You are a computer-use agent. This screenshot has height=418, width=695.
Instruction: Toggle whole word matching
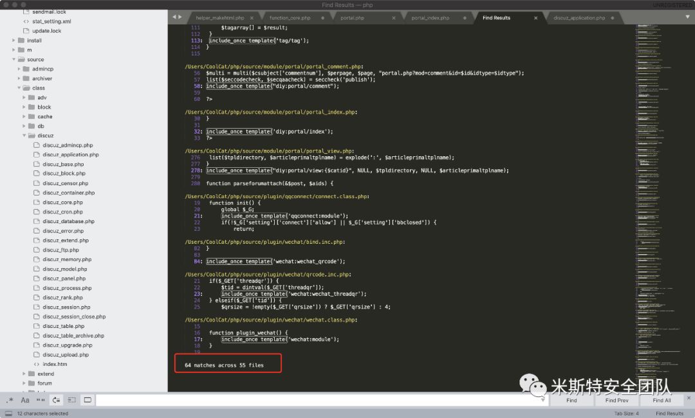(41, 400)
